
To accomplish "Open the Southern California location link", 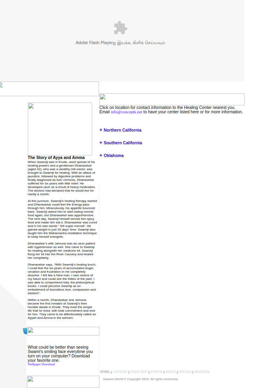I will (x=123, y=143).
